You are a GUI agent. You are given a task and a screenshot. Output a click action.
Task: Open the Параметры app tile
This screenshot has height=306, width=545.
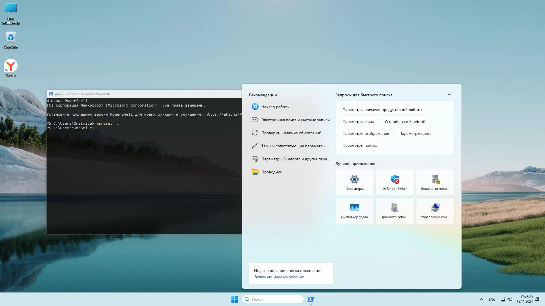(x=354, y=182)
